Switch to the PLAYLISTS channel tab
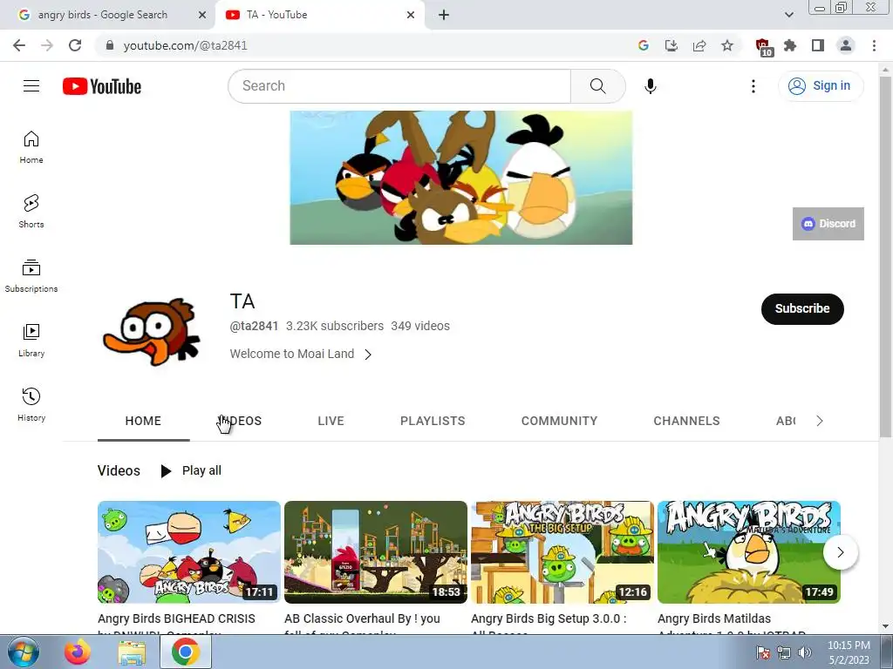893x669 pixels. pyautogui.click(x=433, y=421)
